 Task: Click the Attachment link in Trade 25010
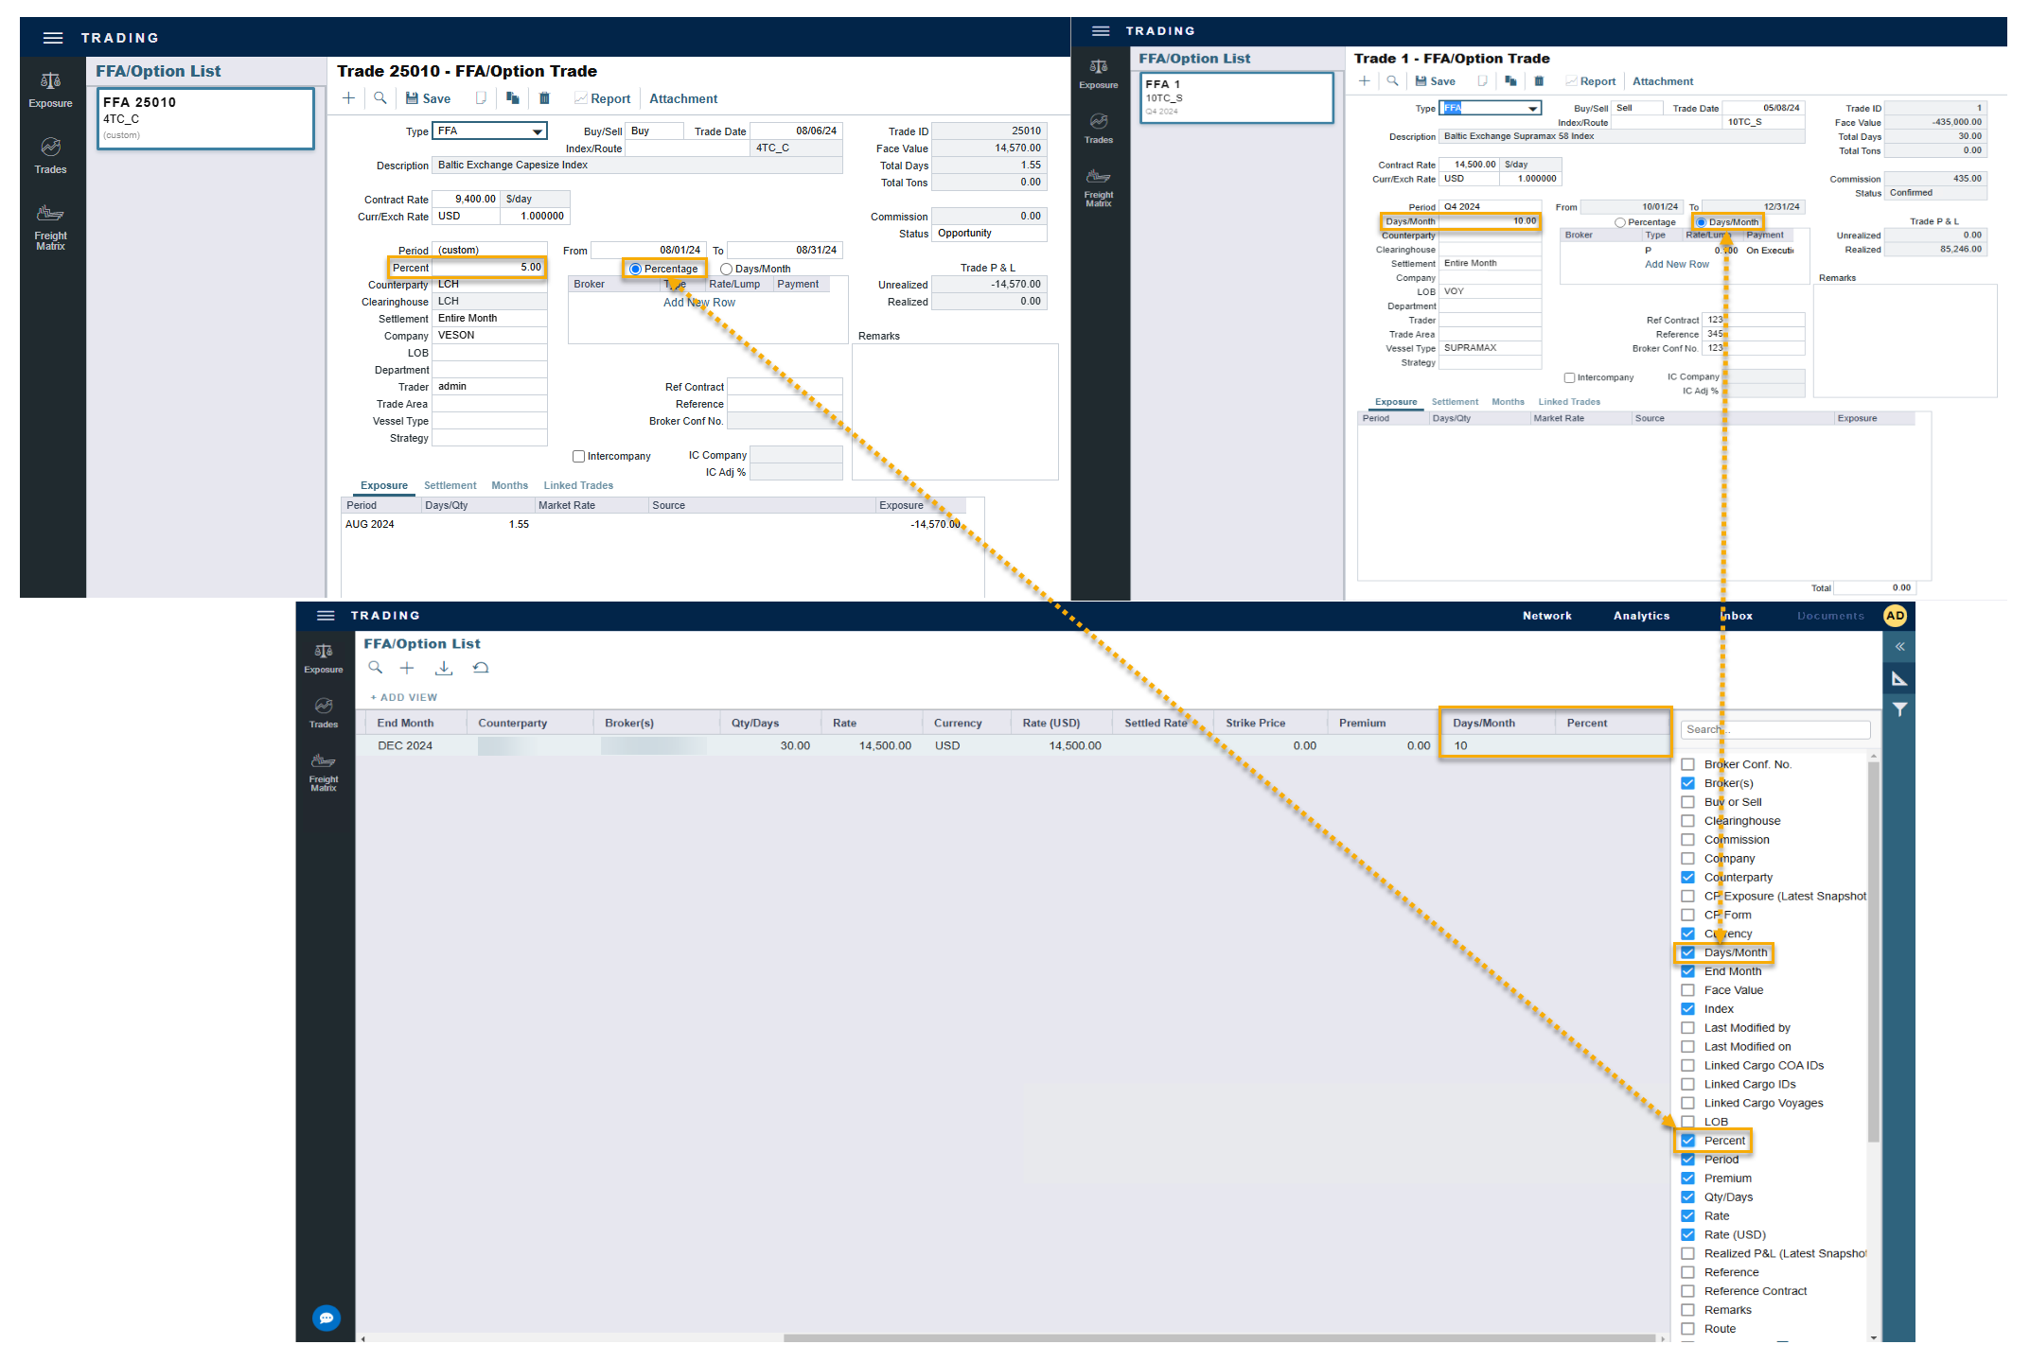pyautogui.click(x=682, y=98)
